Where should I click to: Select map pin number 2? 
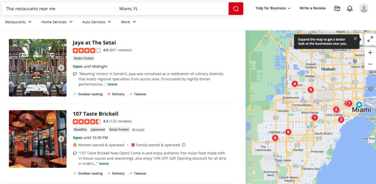336,110
